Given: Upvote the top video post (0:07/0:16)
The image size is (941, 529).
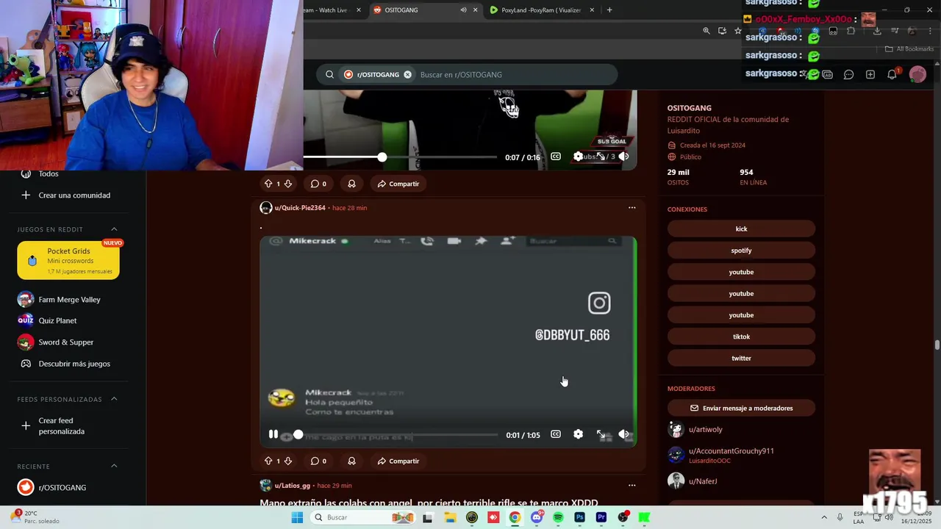Looking at the screenshot, I should pyautogui.click(x=268, y=184).
